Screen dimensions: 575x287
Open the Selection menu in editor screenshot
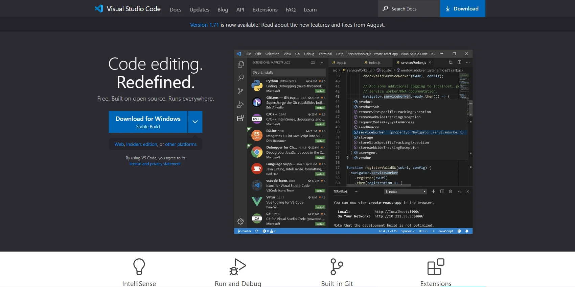[272, 54]
